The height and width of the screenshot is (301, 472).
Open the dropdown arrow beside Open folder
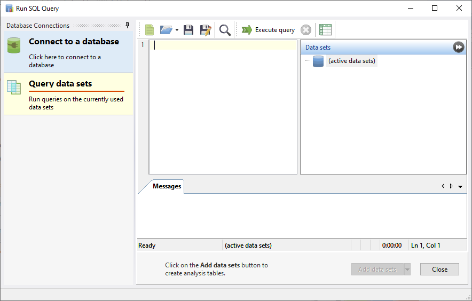point(177,30)
